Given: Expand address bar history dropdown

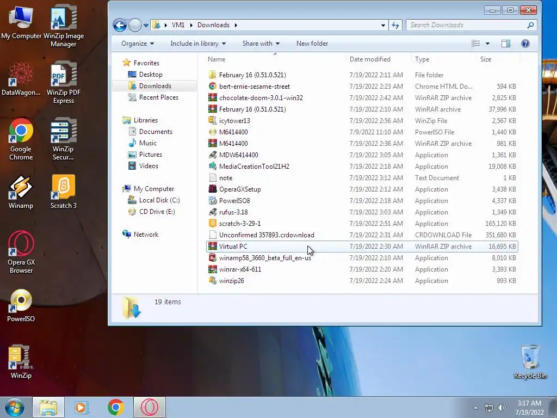Looking at the screenshot, I should coord(383,25).
